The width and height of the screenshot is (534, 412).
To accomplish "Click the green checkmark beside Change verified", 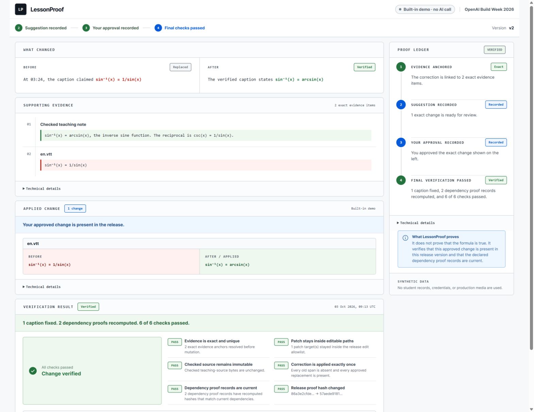I will point(33,371).
